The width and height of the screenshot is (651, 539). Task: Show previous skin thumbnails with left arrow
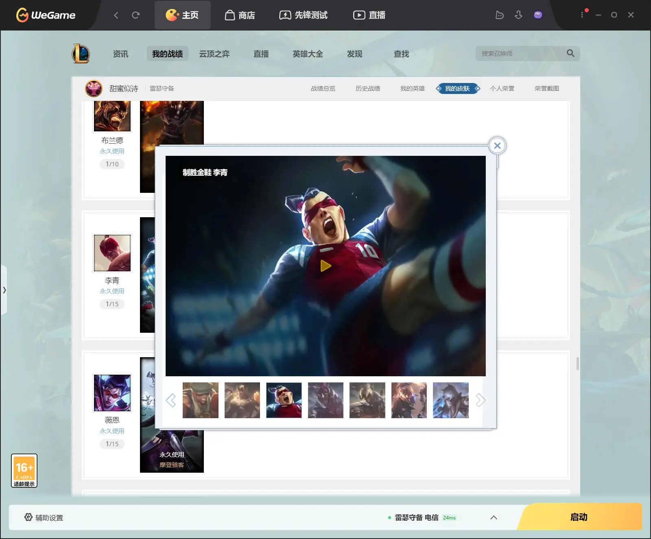tap(171, 400)
